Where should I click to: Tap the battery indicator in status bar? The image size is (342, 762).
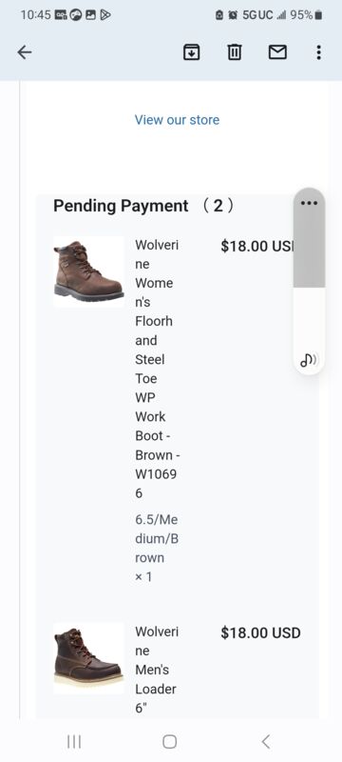click(x=318, y=15)
